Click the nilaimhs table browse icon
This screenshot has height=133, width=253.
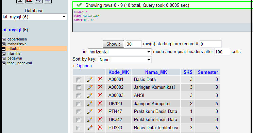(x=4, y=54)
